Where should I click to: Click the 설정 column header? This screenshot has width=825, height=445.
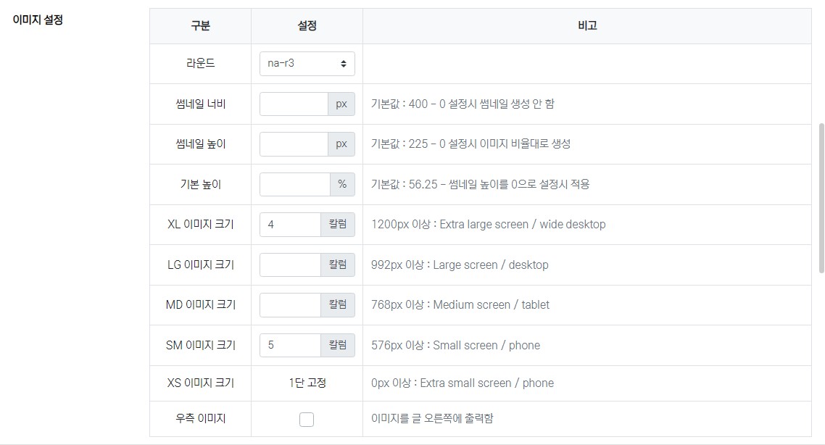point(307,26)
